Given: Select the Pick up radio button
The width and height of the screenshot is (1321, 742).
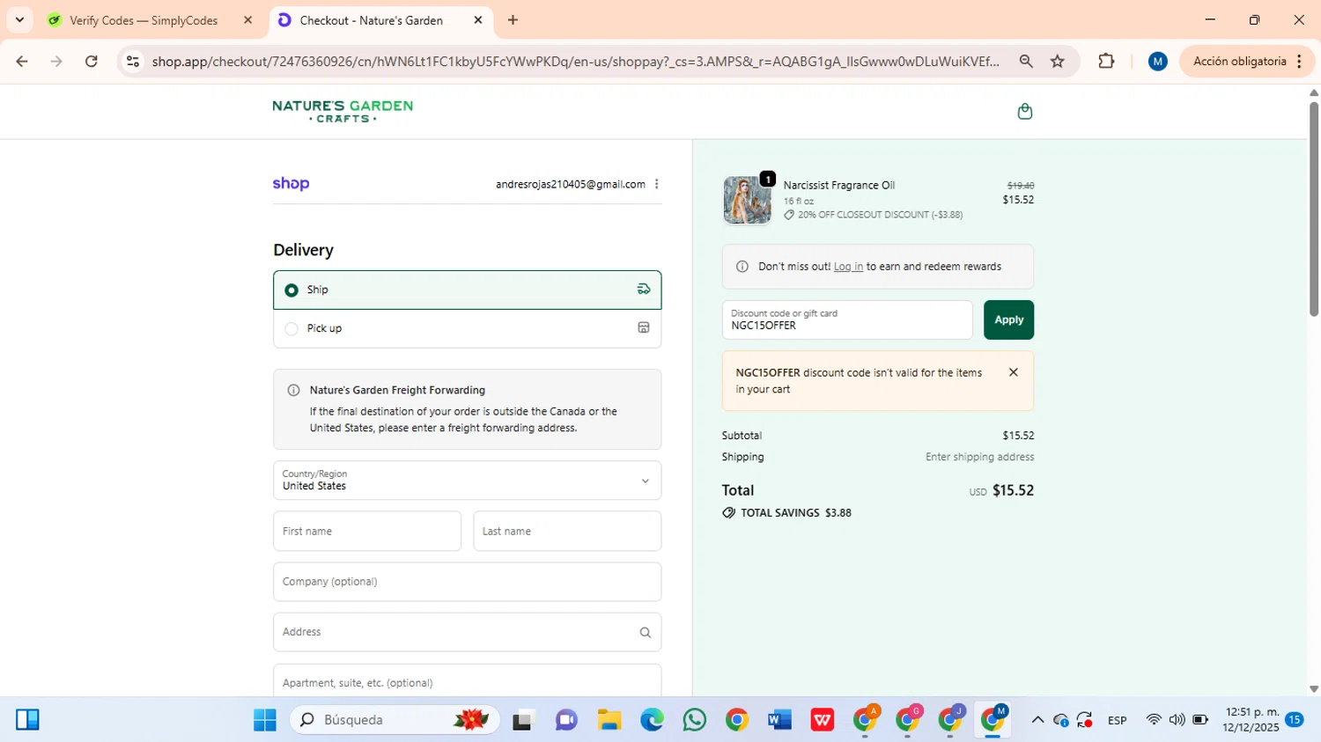Looking at the screenshot, I should click(x=292, y=329).
